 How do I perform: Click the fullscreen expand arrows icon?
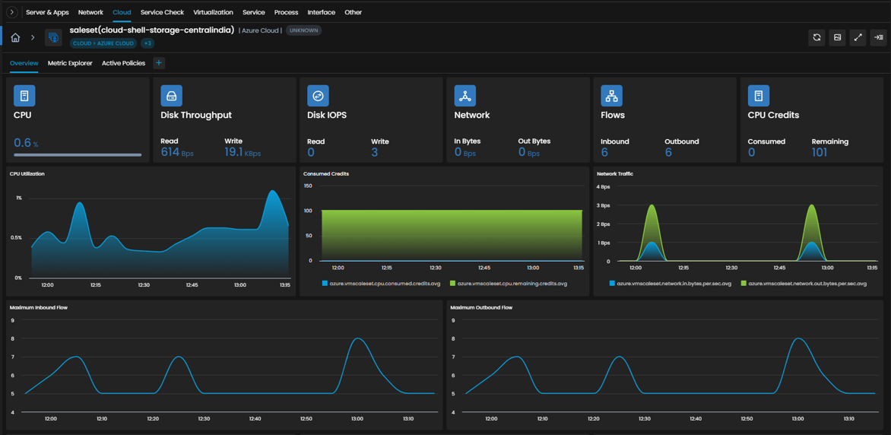(x=858, y=37)
